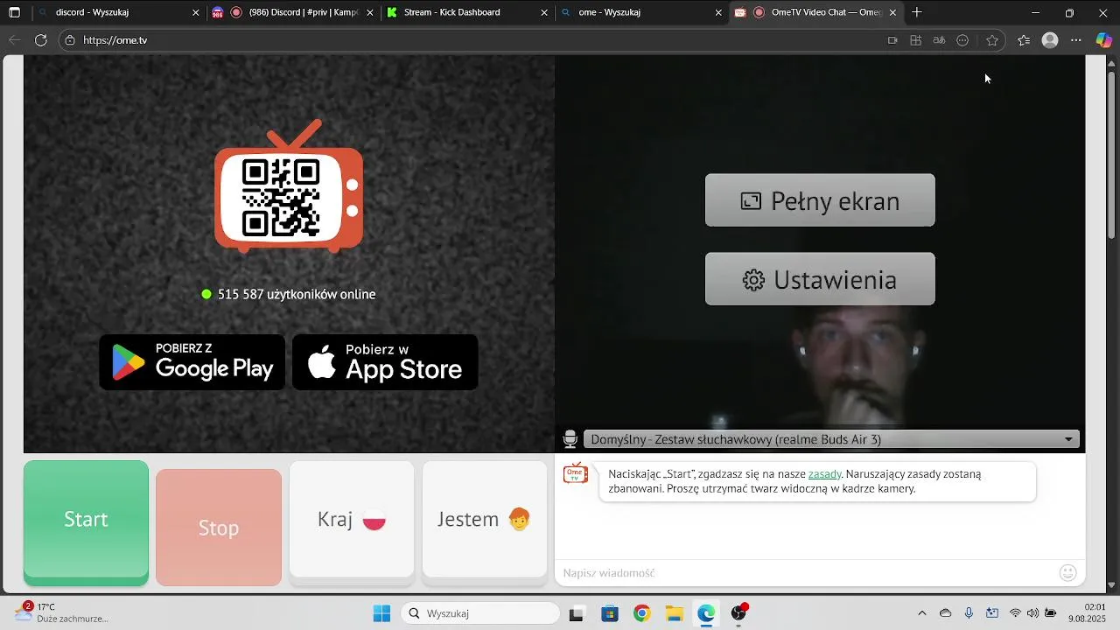Screen dimensions: 1120x630
Task: Click the volume speaker tray icon
Action: tap(1032, 613)
